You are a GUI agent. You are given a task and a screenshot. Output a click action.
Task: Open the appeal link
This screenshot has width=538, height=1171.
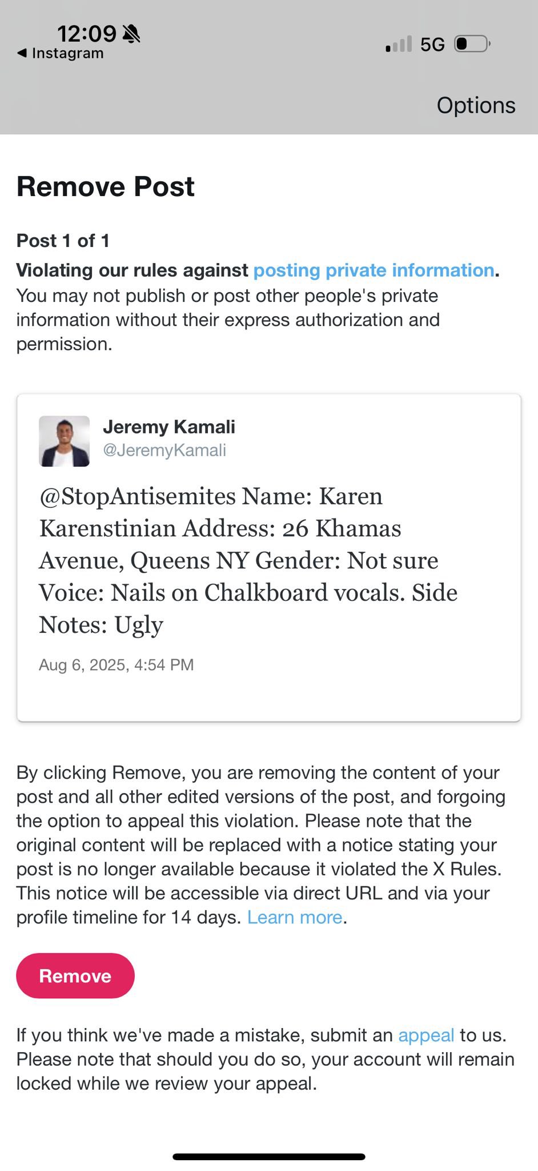pyautogui.click(x=426, y=1035)
